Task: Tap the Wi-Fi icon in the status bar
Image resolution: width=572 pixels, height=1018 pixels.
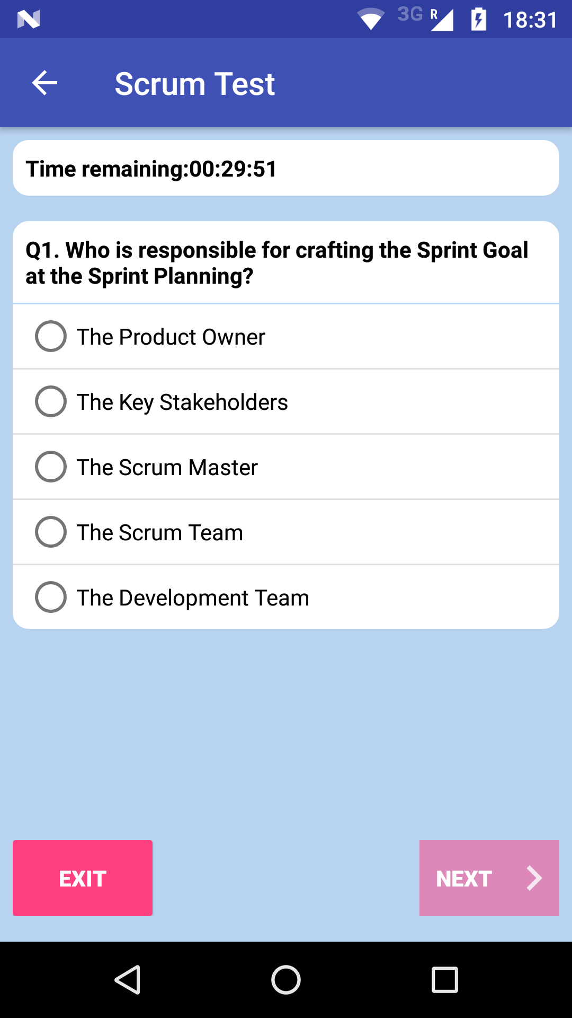Action: coord(371,19)
